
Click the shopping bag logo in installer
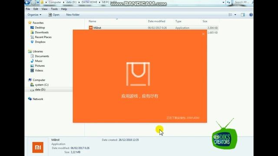click(138, 74)
